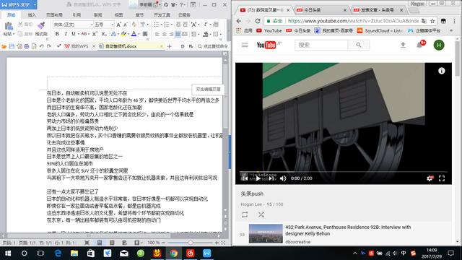Screen dimensions: 462x260
Task: Save document using floppy disk icon
Action: coord(12,46)
